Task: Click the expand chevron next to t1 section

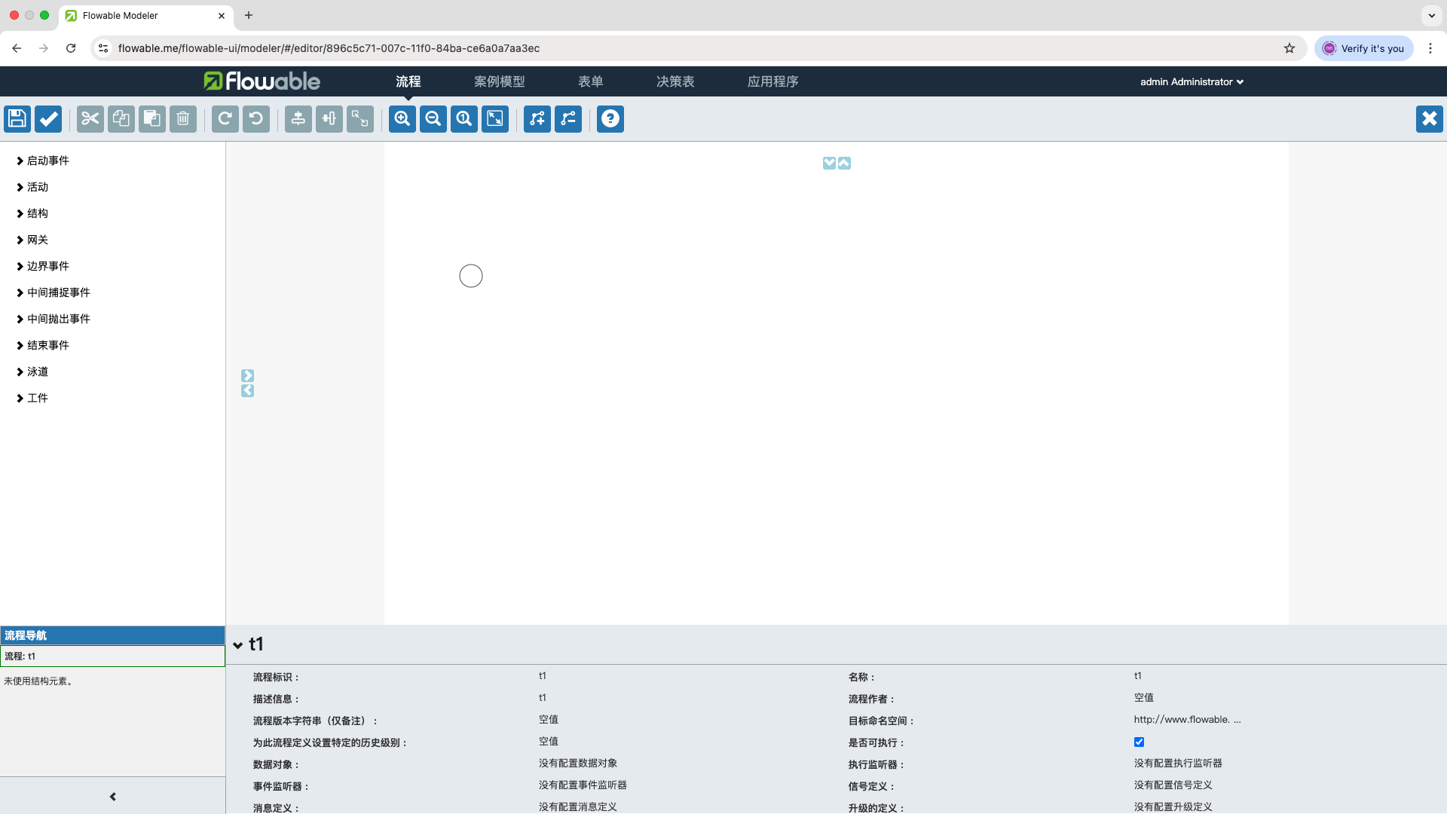Action: (x=237, y=644)
